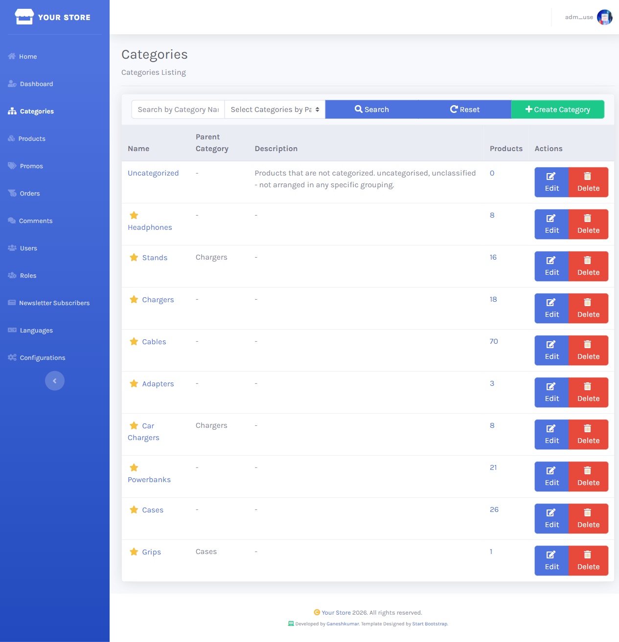This screenshot has width=619, height=642.
Task: Edit the Adapters category
Action: point(551,393)
